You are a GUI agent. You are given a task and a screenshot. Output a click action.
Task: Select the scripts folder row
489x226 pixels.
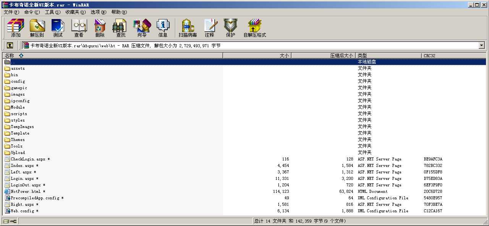click(x=244, y=114)
